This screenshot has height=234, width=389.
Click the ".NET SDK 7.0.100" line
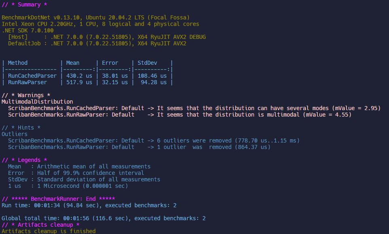pyautogui.click(x=28, y=30)
